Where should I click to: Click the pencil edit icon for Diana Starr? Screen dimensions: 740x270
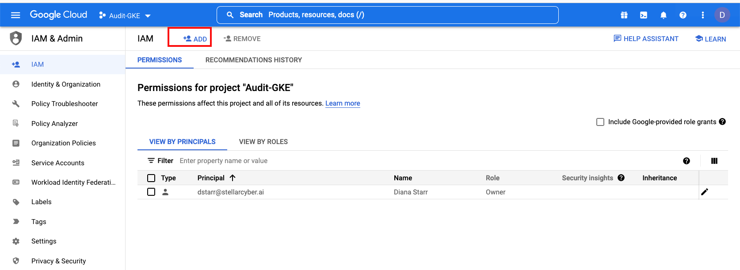pyautogui.click(x=705, y=192)
